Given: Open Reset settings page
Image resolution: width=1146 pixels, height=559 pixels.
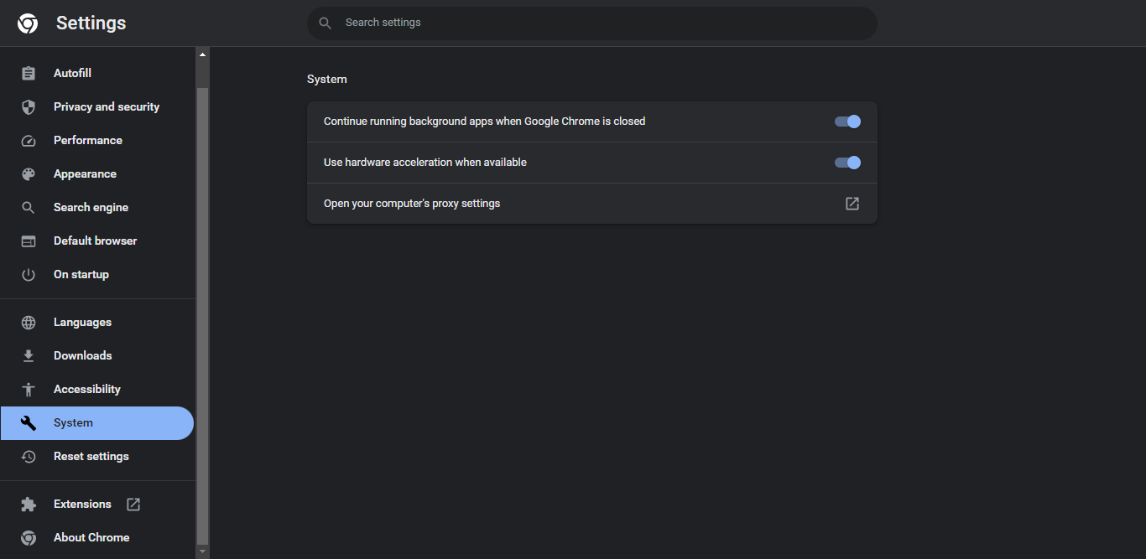Looking at the screenshot, I should tap(97, 457).
